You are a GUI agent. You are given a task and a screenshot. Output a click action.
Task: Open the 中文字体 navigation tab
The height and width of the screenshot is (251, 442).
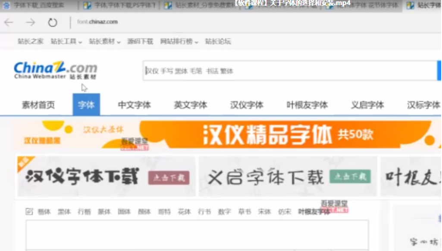click(134, 105)
